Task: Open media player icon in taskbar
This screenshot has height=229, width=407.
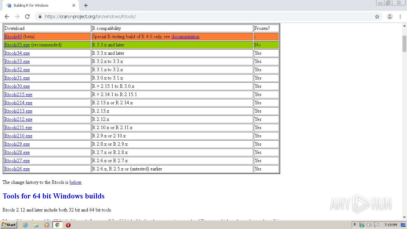Action: 47,225
